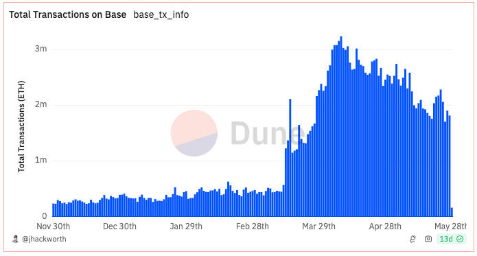Click the Total Transactions (ETH) axis title

pyautogui.click(x=21, y=126)
